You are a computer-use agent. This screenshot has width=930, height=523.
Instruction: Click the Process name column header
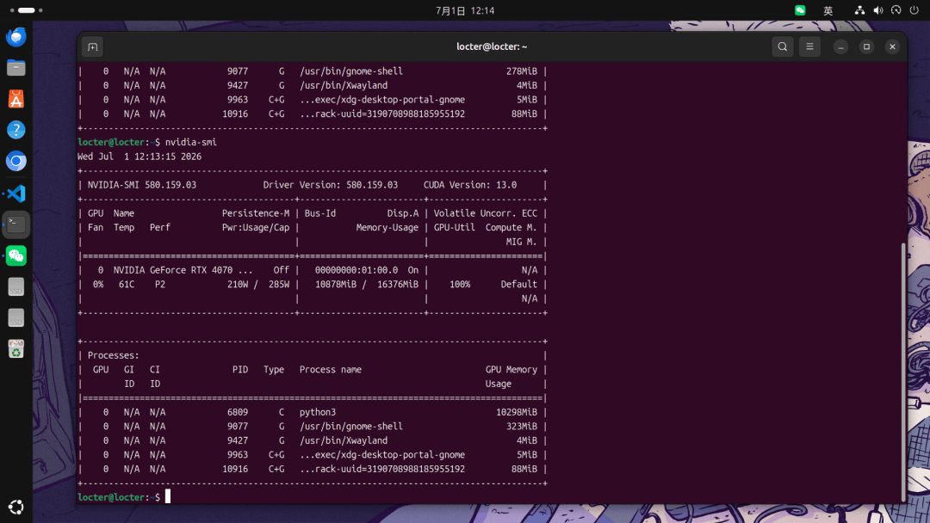pyautogui.click(x=331, y=370)
